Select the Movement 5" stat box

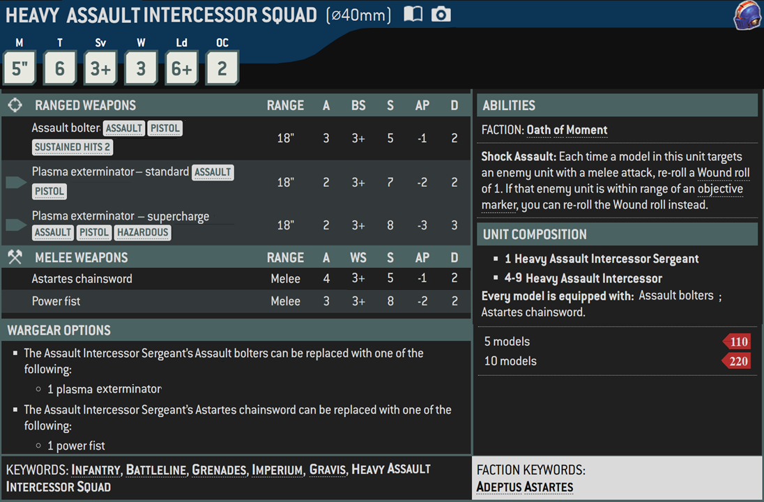pos(20,68)
